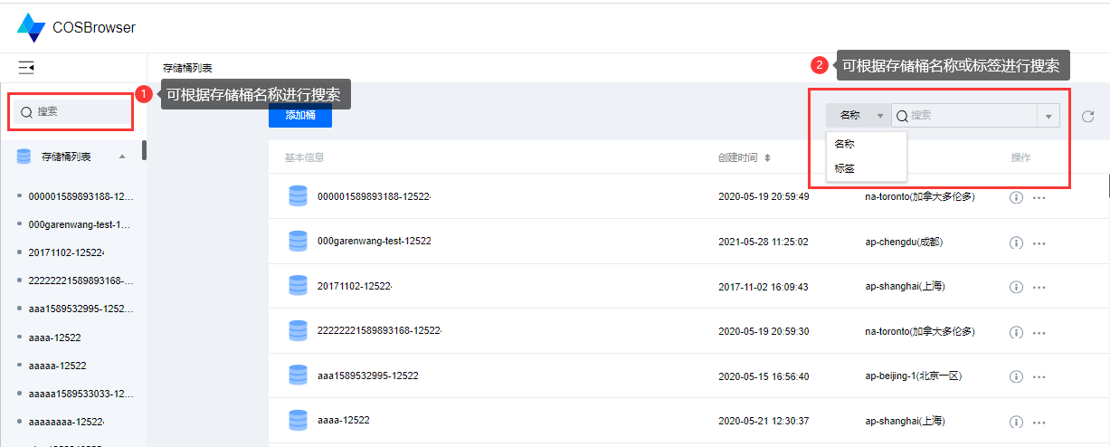Click the 操作 column header
Screen dimensions: 1110x447
pyautogui.click(x=1020, y=157)
